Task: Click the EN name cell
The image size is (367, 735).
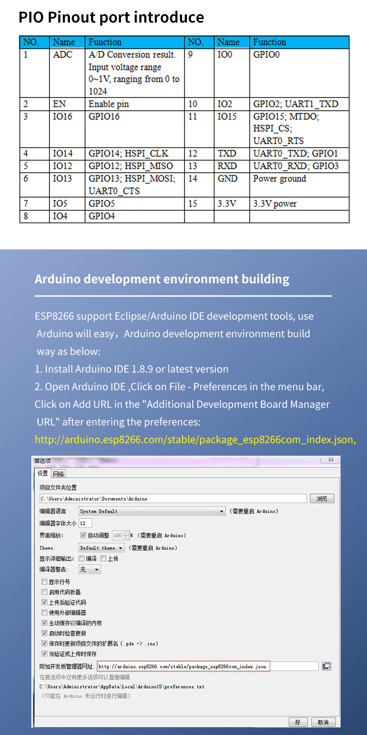Action: [x=67, y=104]
